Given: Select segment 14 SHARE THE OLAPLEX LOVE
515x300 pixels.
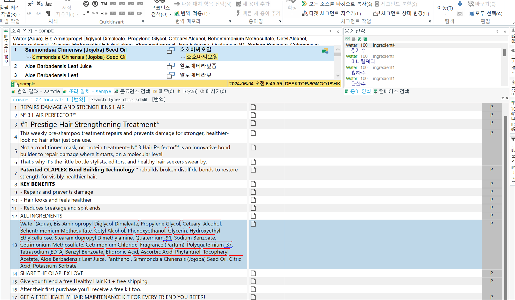Looking at the screenshot, I should tap(52, 273).
